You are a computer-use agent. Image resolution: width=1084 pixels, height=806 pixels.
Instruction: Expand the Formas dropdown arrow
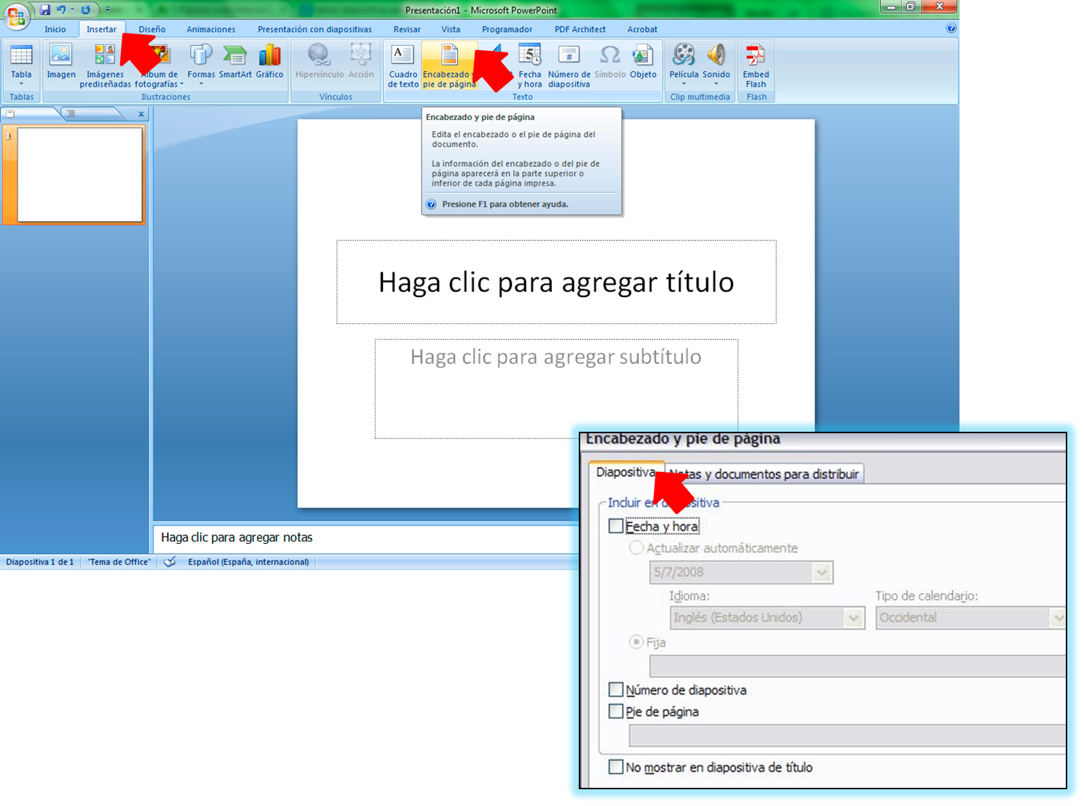(x=201, y=84)
